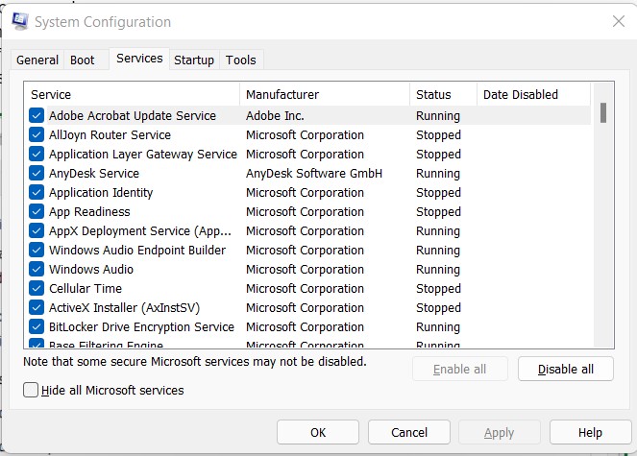Open the Tools tab
Viewport: 637px width, 456px height.
coord(241,60)
